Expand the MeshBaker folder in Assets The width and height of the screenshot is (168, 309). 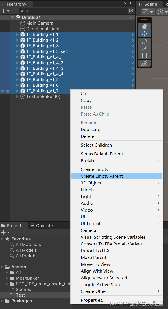pyautogui.click(x=7, y=278)
